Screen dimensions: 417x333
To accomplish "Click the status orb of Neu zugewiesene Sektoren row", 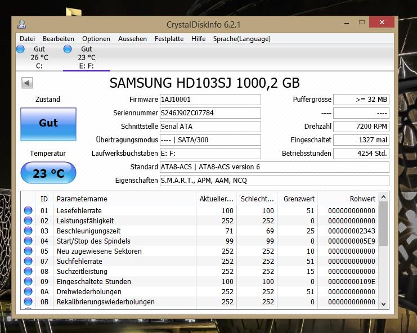I will (28, 251).
